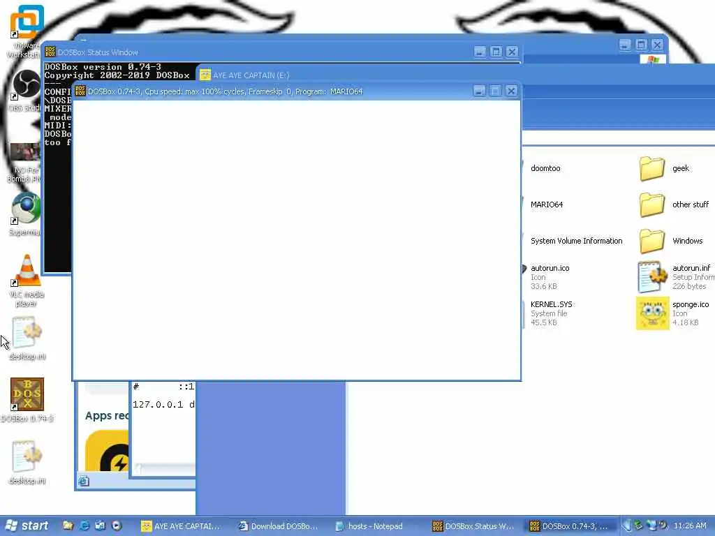Select the Windows folder in drive E:
Viewport: 715px width, 536px height.
pos(671,241)
